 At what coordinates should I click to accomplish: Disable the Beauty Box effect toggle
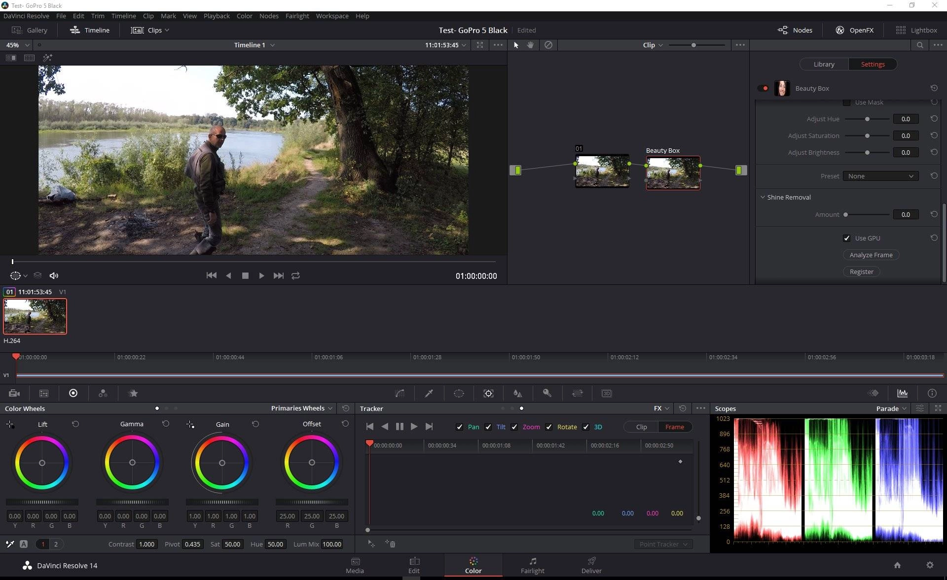[x=763, y=88]
